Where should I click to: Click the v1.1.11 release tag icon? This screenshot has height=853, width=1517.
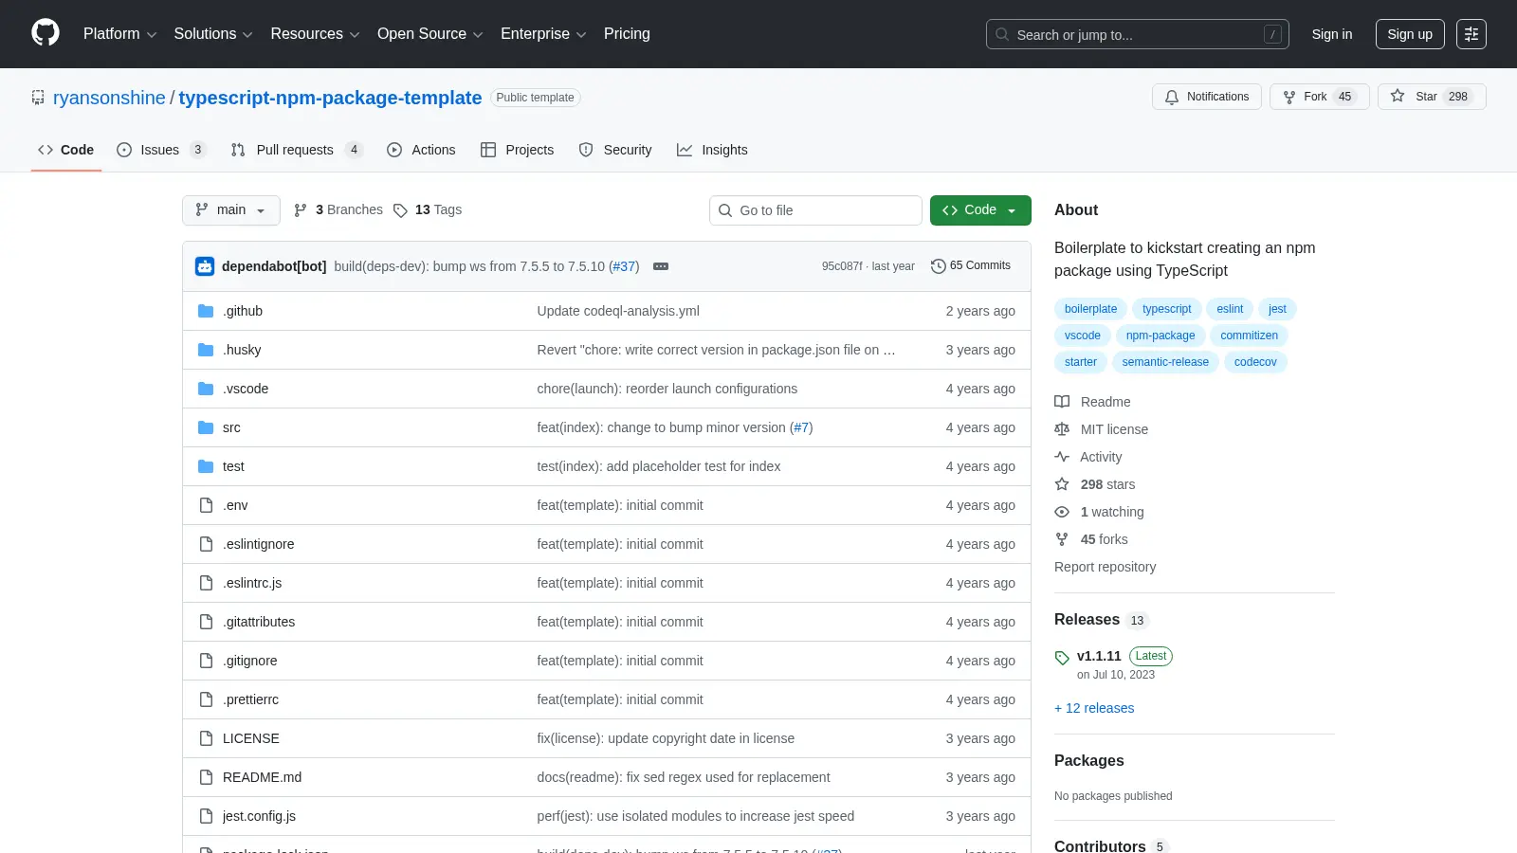[x=1062, y=658]
